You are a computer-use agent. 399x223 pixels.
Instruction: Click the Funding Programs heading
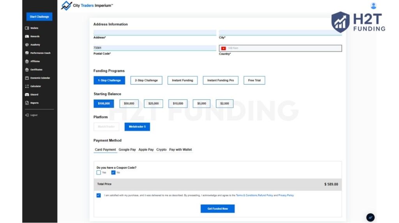click(x=109, y=71)
